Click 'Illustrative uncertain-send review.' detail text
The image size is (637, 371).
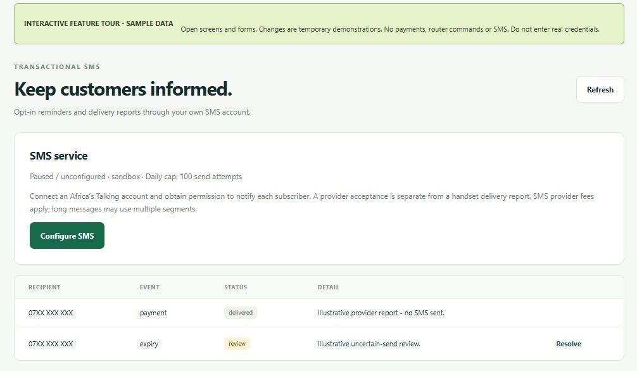[x=369, y=344]
